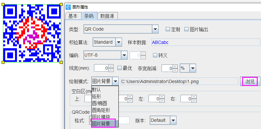Image resolution: width=261 pixels, height=129 pixels.
Task: Check the 转义 checkbox
Action: click(155, 55)
